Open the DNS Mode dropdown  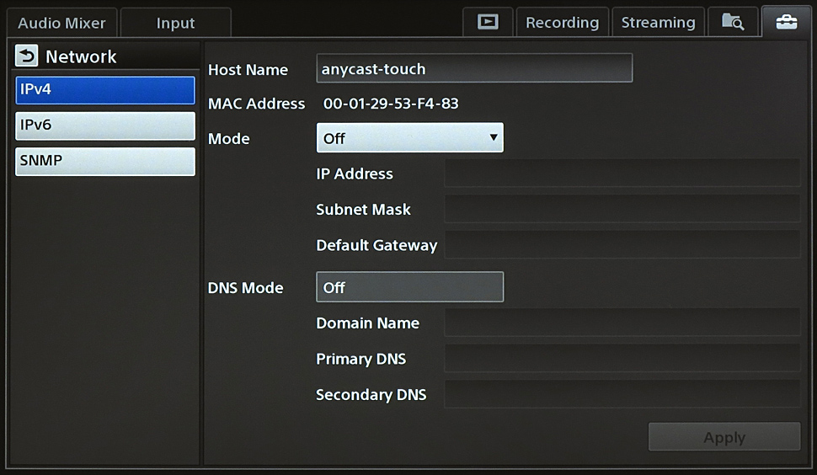(x=409, y=287)
